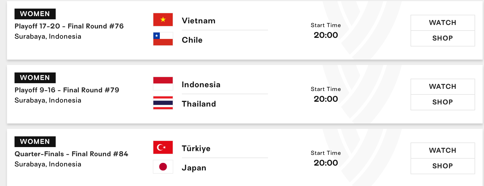Screen dimensions: 484x186
Task: Click the Thailand flag icon
Action: tap(163, 103)
